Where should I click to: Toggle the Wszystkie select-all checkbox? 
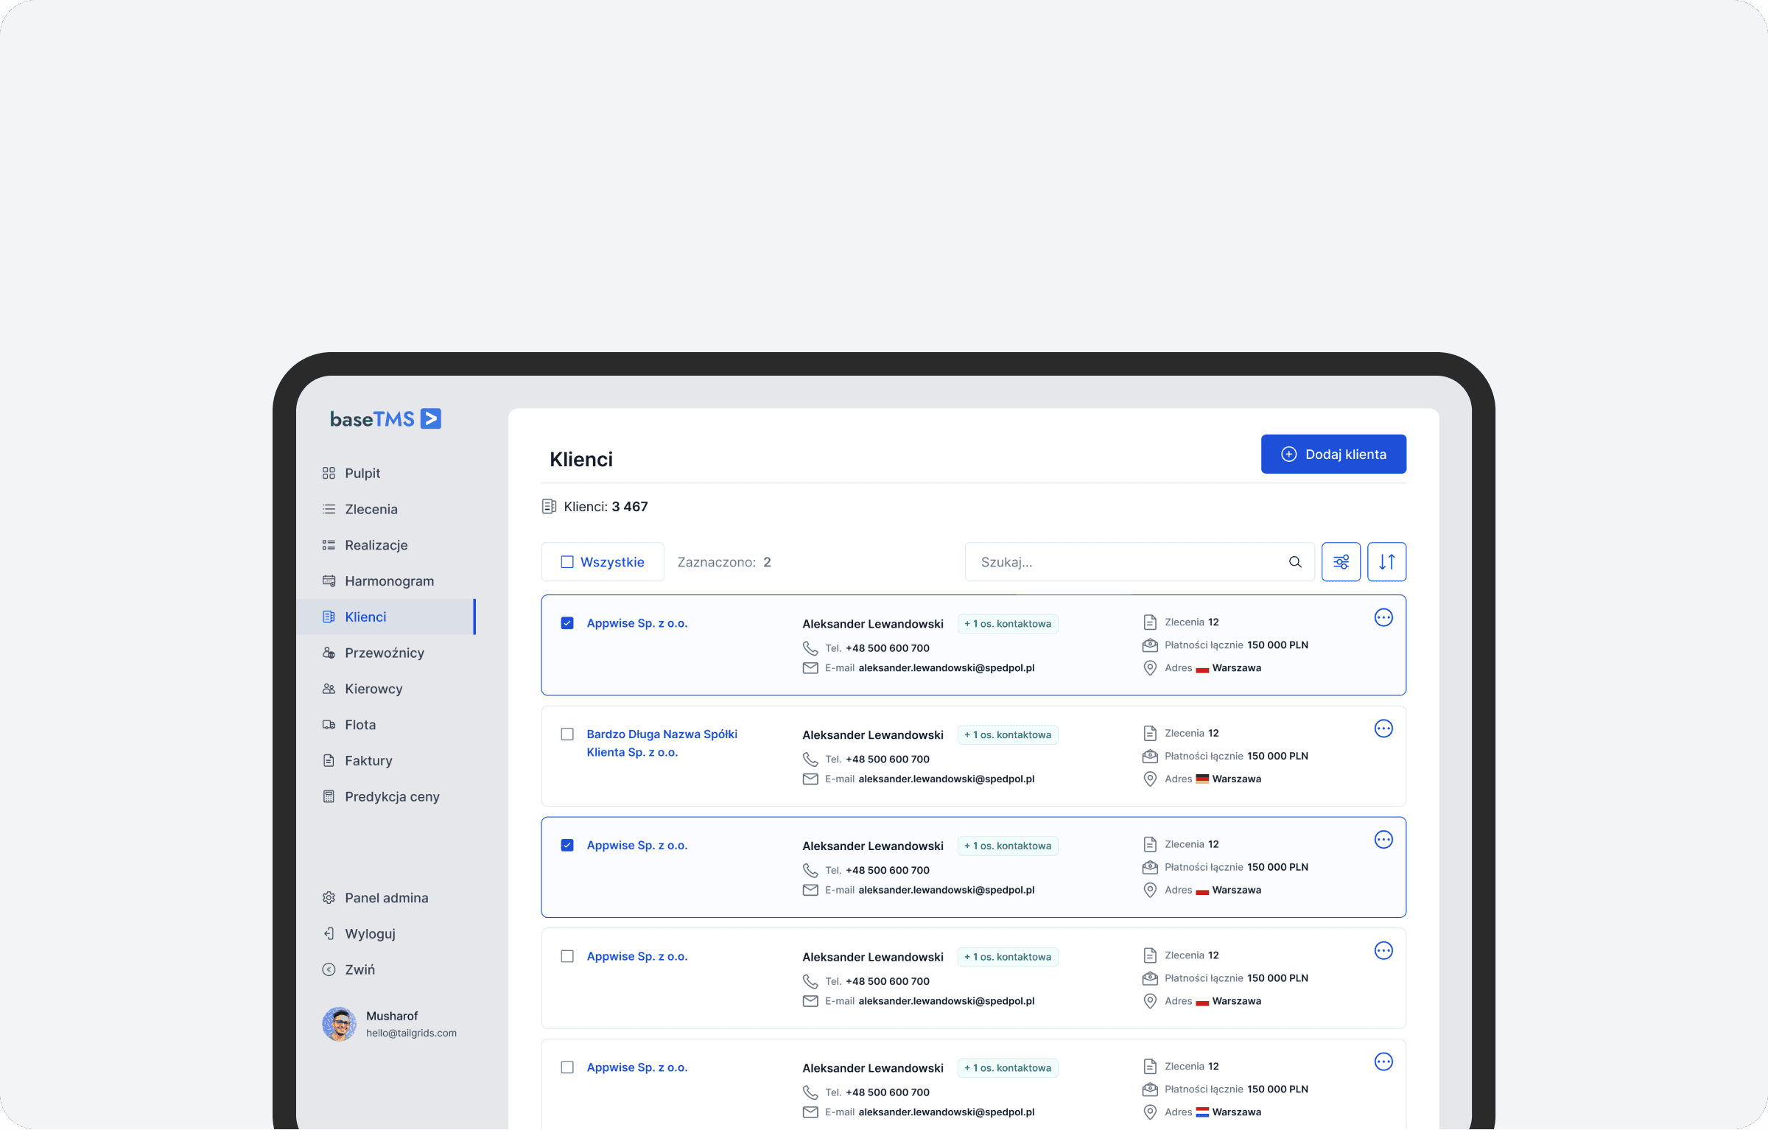pos(567,562)
